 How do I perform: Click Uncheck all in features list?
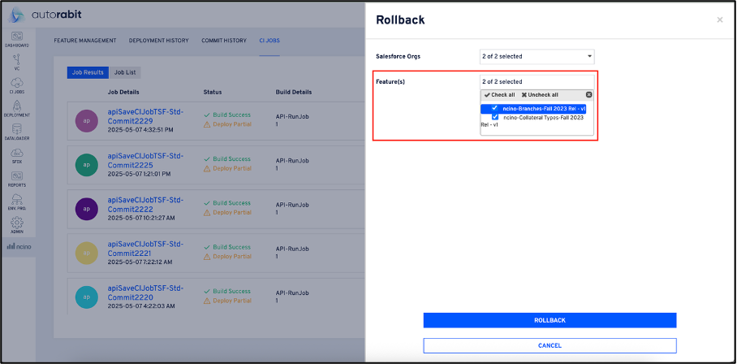click(539, 95)
